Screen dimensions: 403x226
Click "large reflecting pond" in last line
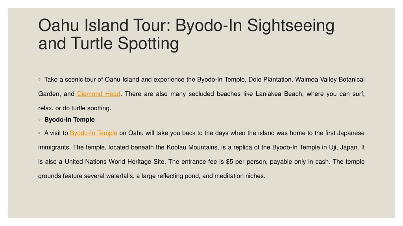171,176
